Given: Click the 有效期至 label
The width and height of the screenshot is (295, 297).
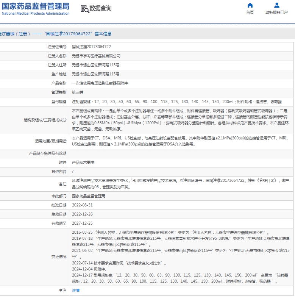Looking at the screenshot, I should click(x=59, y=224).
